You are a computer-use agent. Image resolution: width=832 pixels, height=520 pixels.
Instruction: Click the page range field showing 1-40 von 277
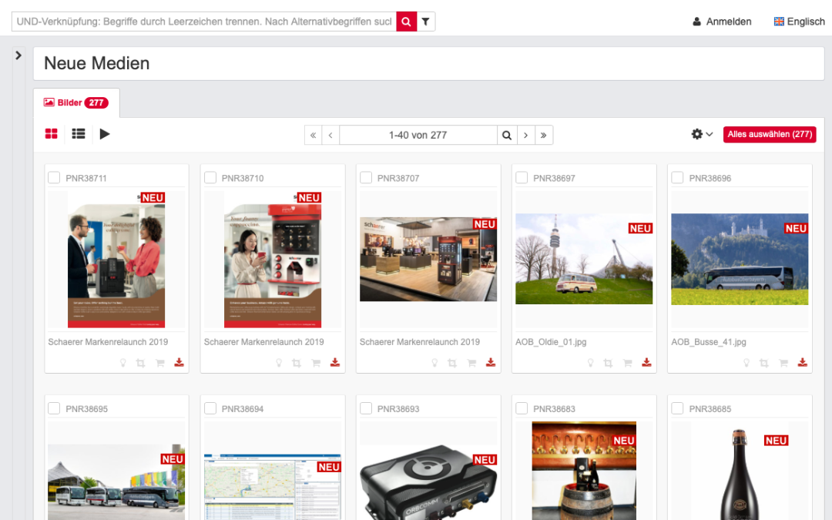(418, 134)
